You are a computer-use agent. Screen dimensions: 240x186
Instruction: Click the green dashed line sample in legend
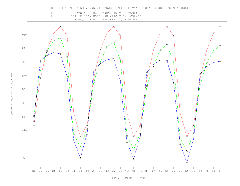47,16
